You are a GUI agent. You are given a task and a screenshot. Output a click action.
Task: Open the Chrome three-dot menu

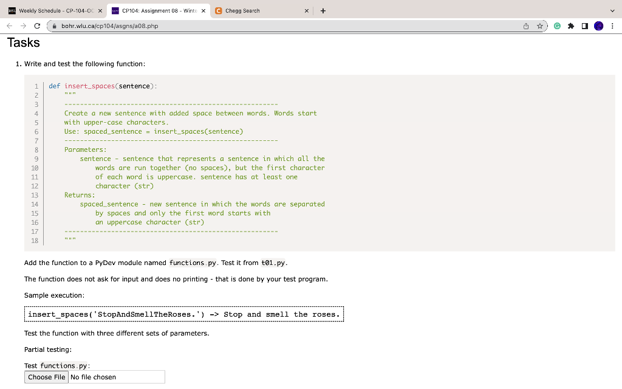(x=613, y=26)
